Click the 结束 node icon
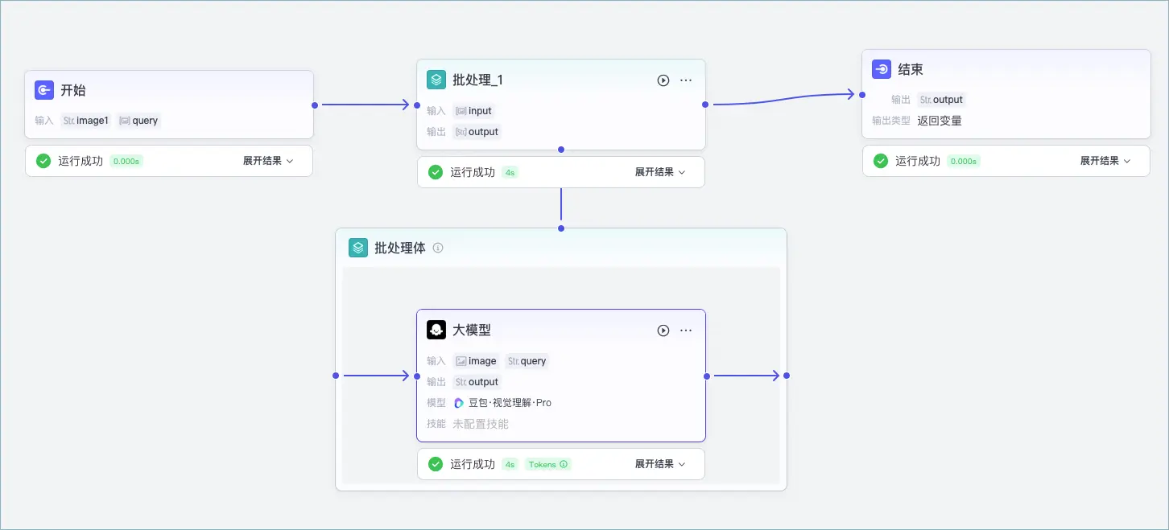 coord(882,69)
